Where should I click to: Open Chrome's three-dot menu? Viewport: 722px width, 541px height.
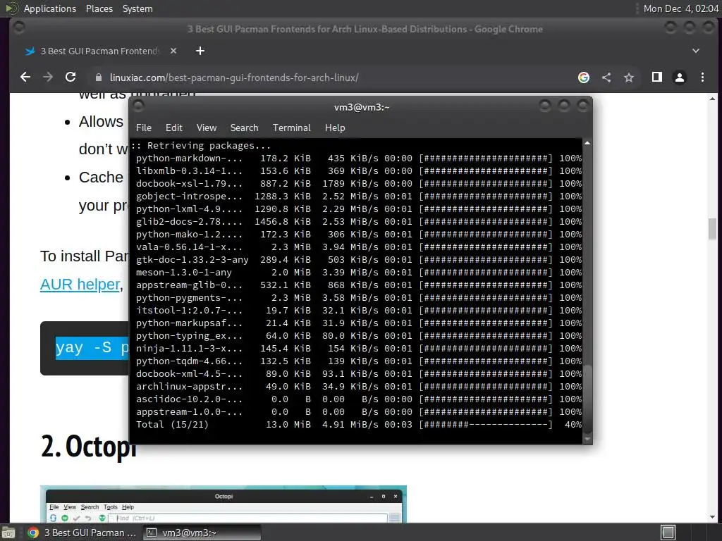pyautogui.click(x=702, y=77)
